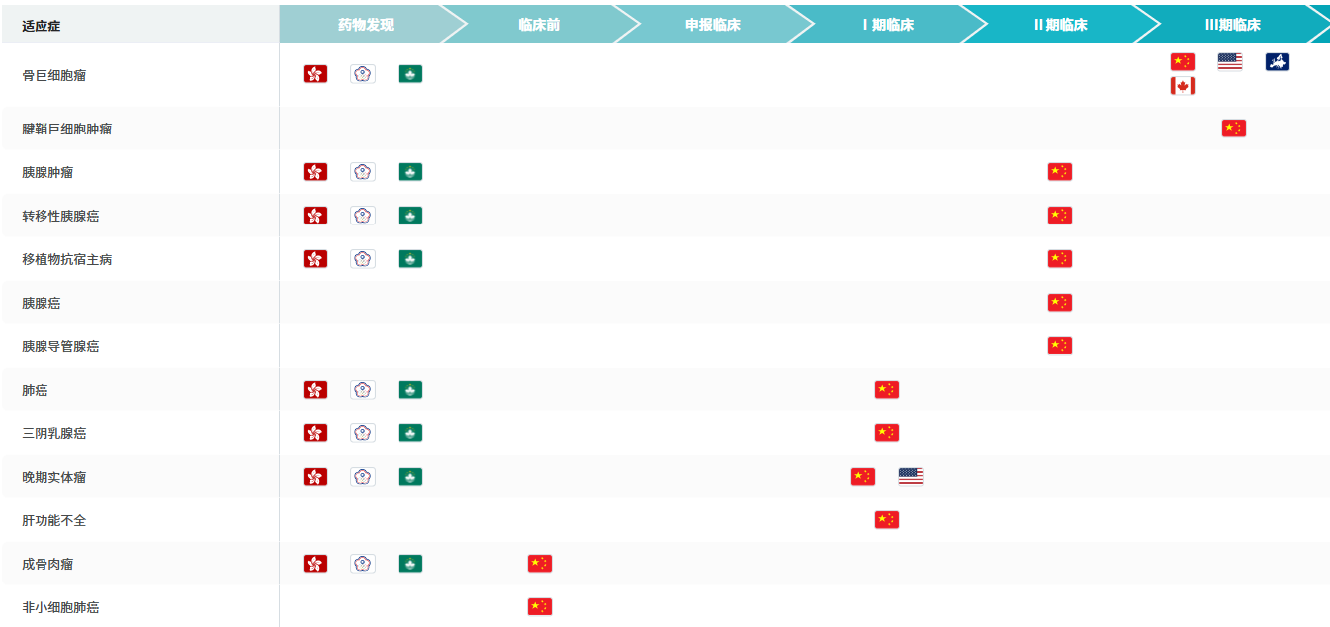Select the China flag in 移植物抗宿主病 row
The width and height of the screenshot is (1330, 627).
[x=1060, y=259]
